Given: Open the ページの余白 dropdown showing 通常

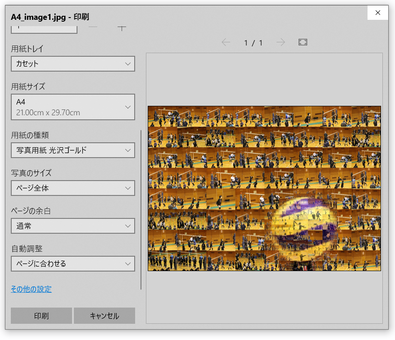Looking at the screenshot, I should tap(73, 226).
